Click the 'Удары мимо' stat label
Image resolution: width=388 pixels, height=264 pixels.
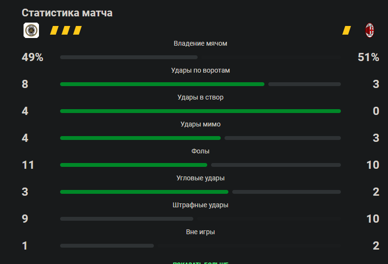pyautogui.click(x=200, y=124)
